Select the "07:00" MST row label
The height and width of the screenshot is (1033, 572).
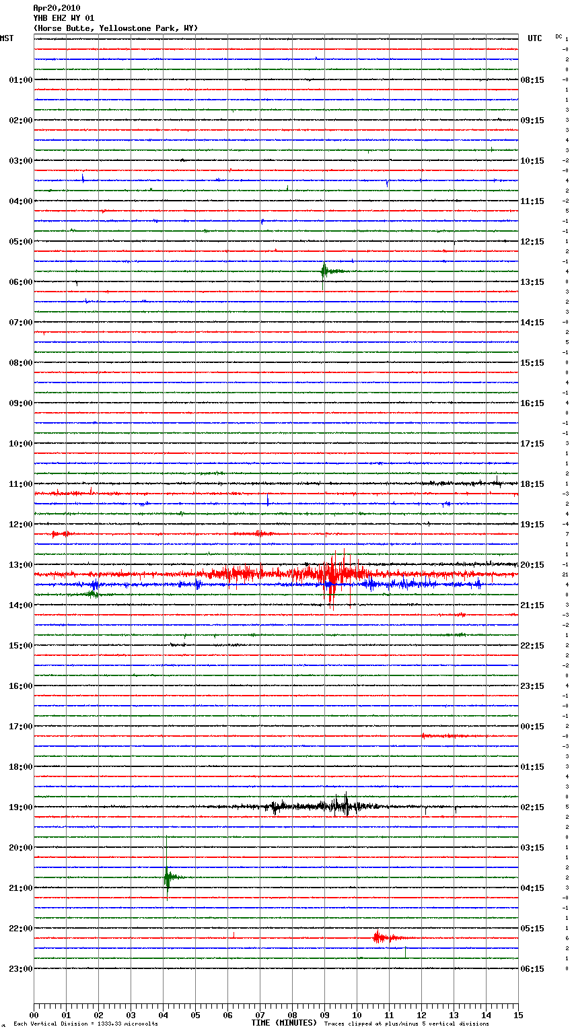coord(21,323)
